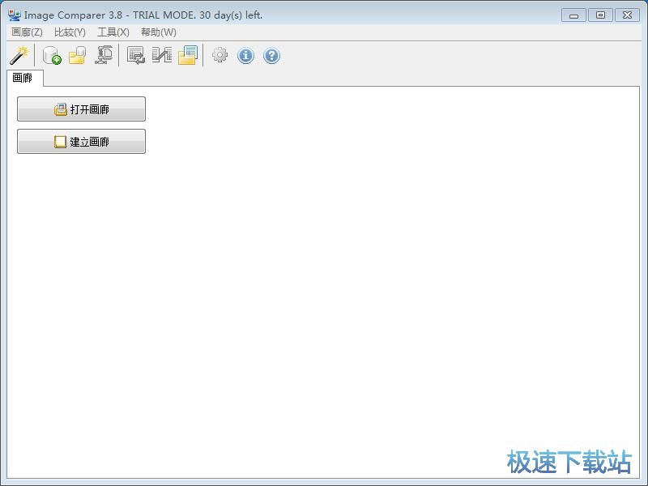Launch the wizard wand tool
The image size is (648, 486).
coord(19,55)
